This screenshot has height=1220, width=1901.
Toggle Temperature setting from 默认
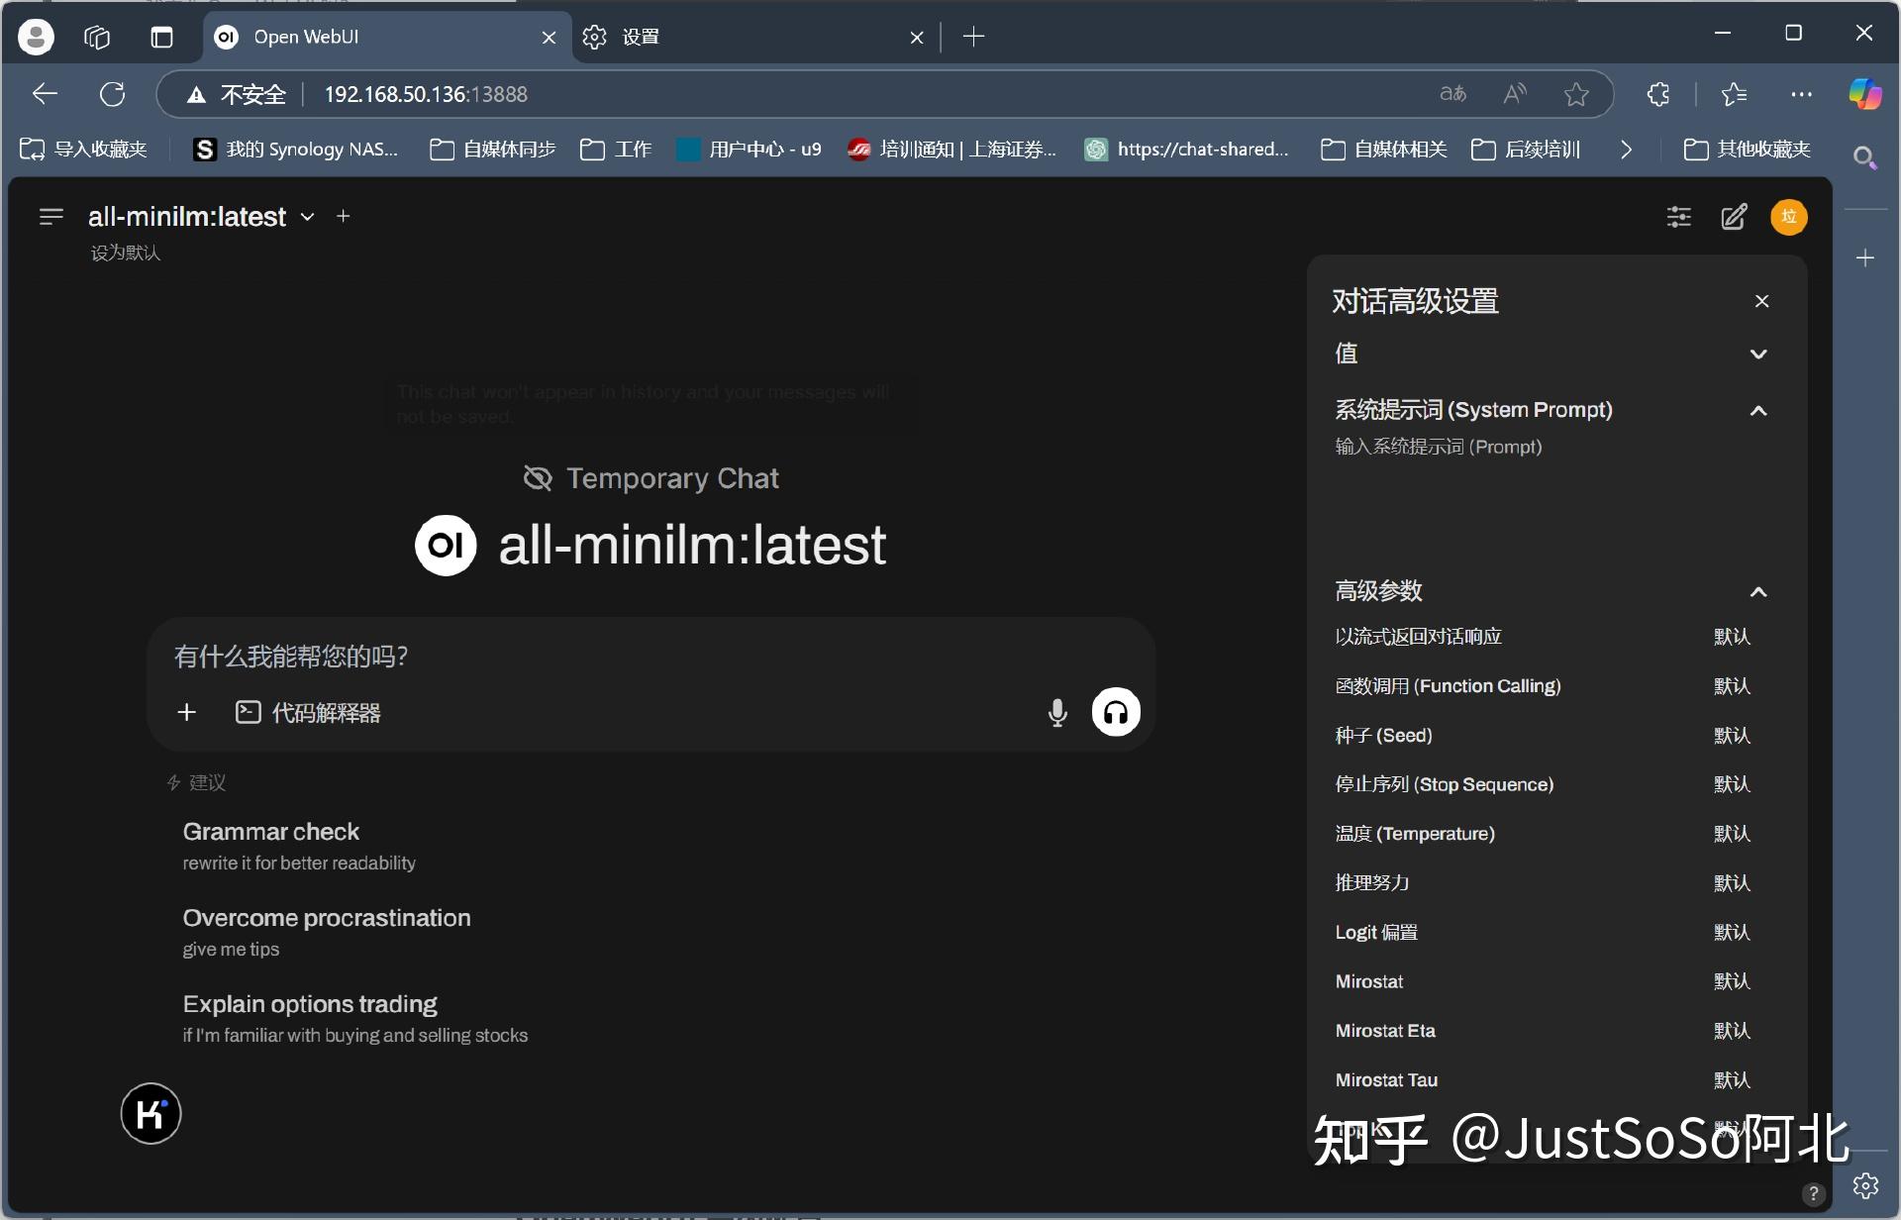point(1732,833)
